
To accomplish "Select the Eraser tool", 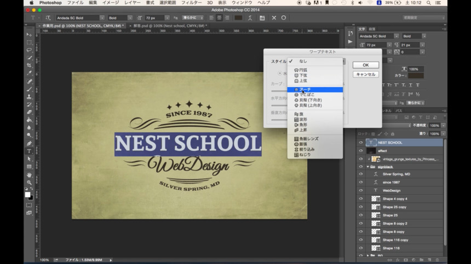I will click(29, 112).
